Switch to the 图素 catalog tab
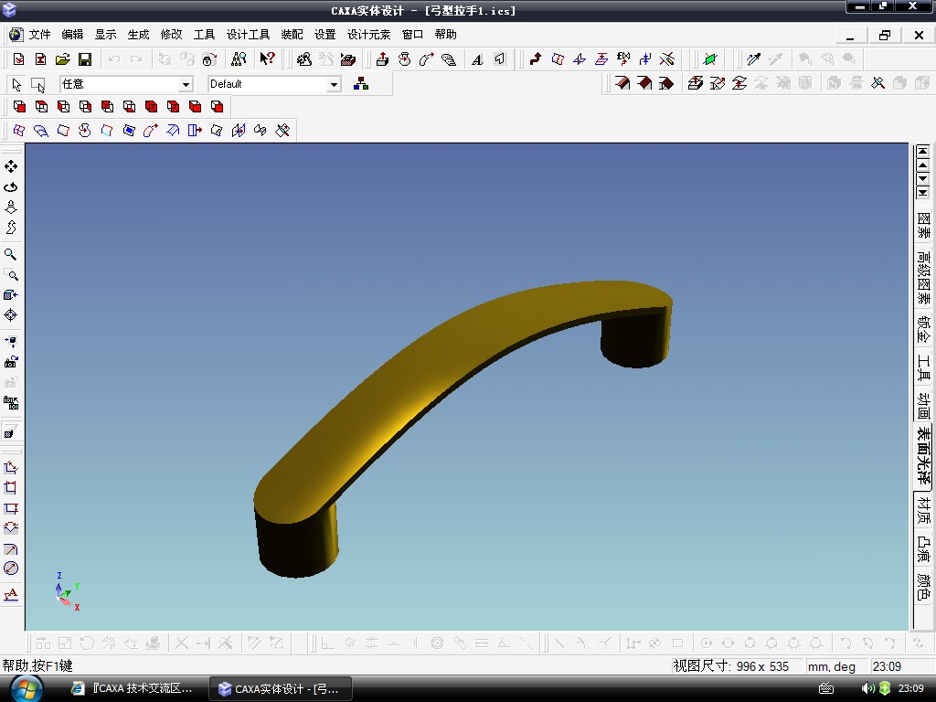The width and height of the screenshot is (936, 702). [x=923, y=225]
